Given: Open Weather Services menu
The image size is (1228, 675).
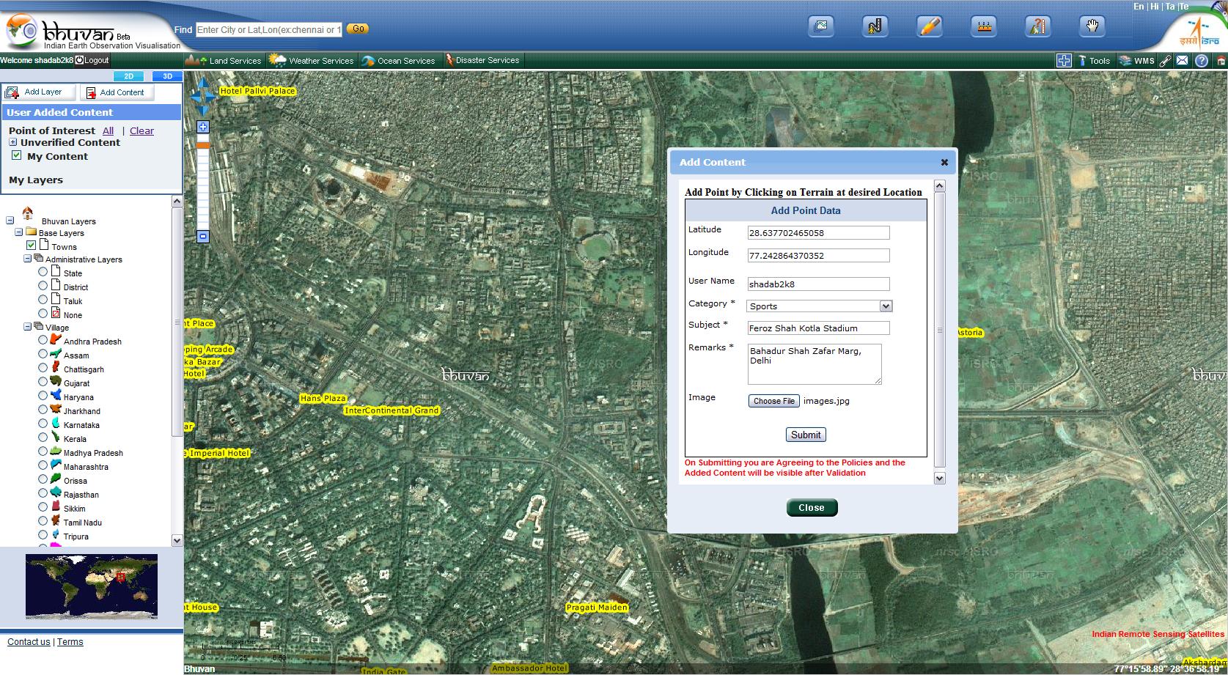Looking at the screenshot, I should click(x=312, y=61).
